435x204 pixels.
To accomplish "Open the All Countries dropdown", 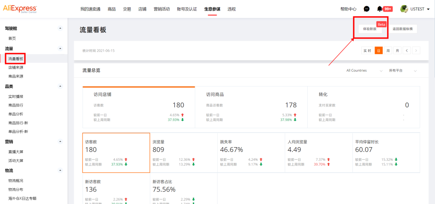I will coord(364,71).
